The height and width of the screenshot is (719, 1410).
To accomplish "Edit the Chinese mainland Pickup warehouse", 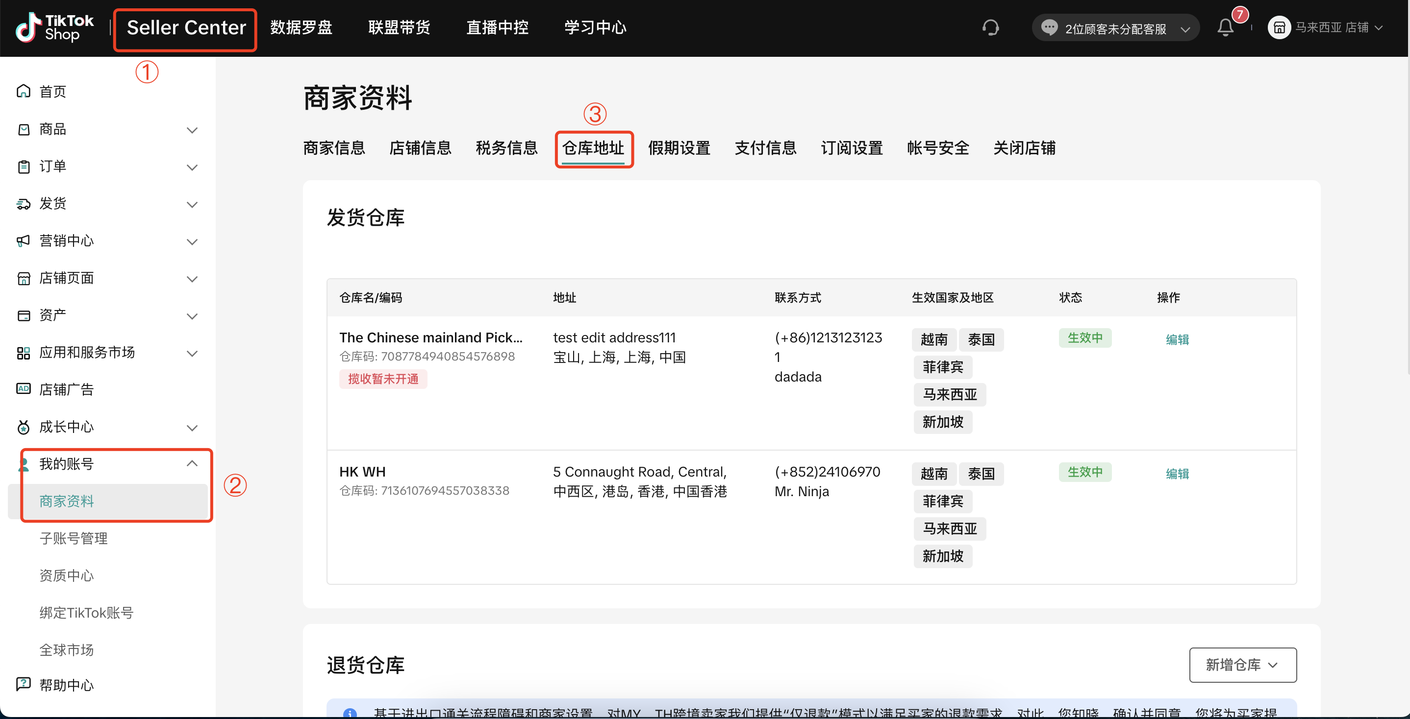I will [x=1177, y=339].
